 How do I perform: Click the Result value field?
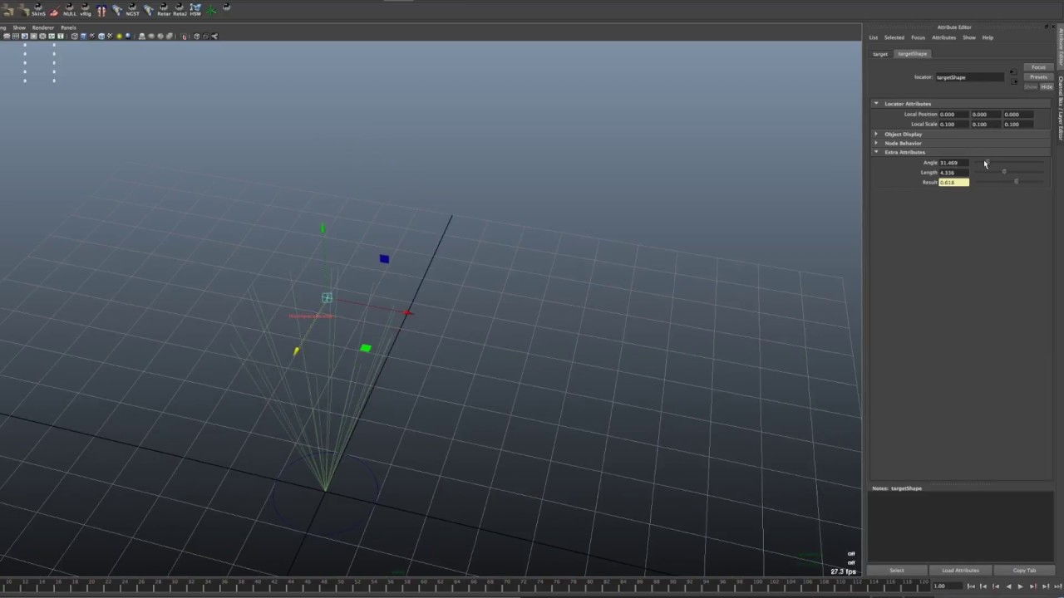[953, 182]
